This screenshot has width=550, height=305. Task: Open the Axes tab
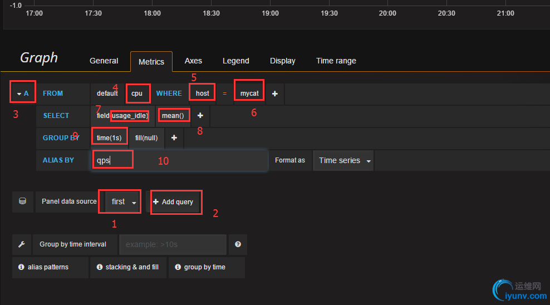tap(193, 61)
